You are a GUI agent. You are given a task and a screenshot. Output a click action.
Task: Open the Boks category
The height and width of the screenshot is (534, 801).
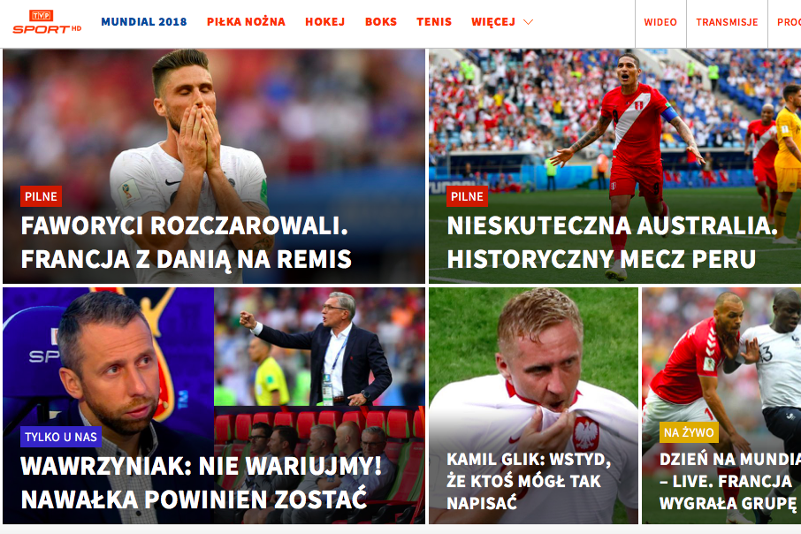[381, 22]
